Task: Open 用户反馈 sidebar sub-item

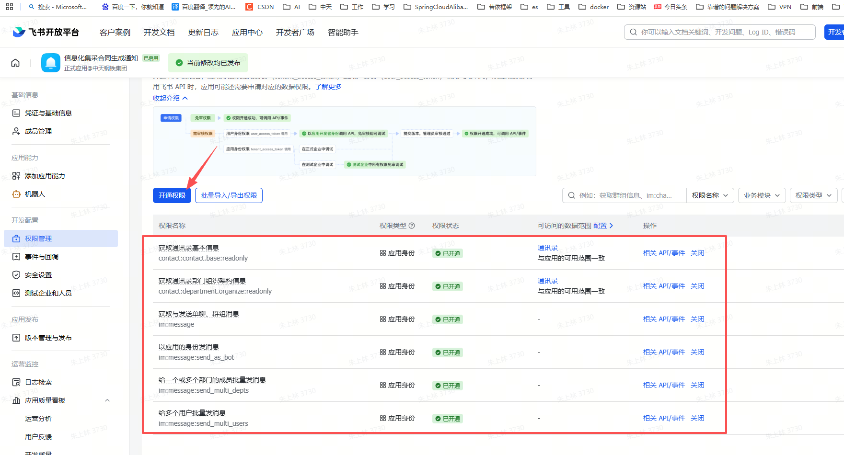Action: 38,437
